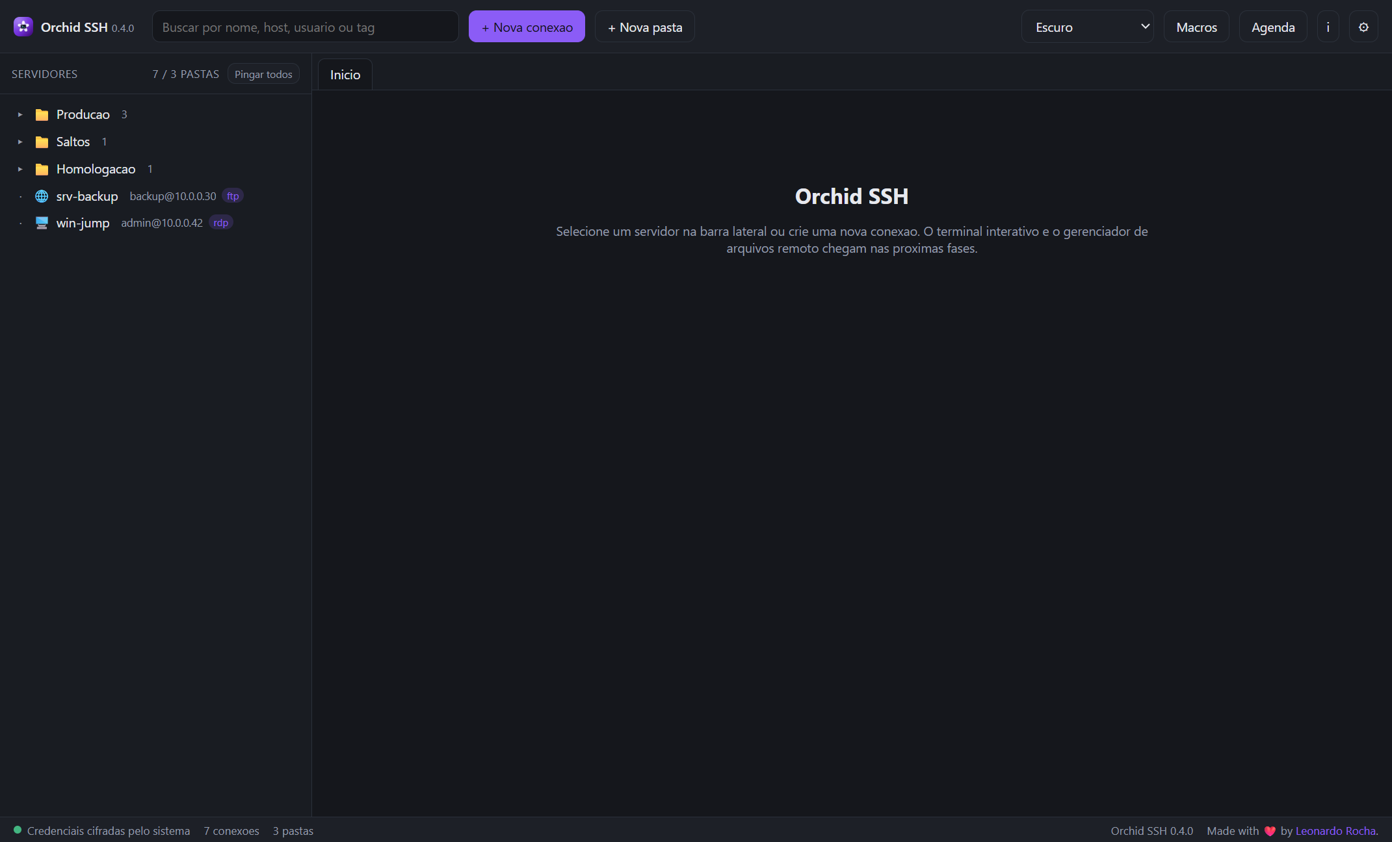Click the '7 conexoes' status bar entry

[231, 831]
